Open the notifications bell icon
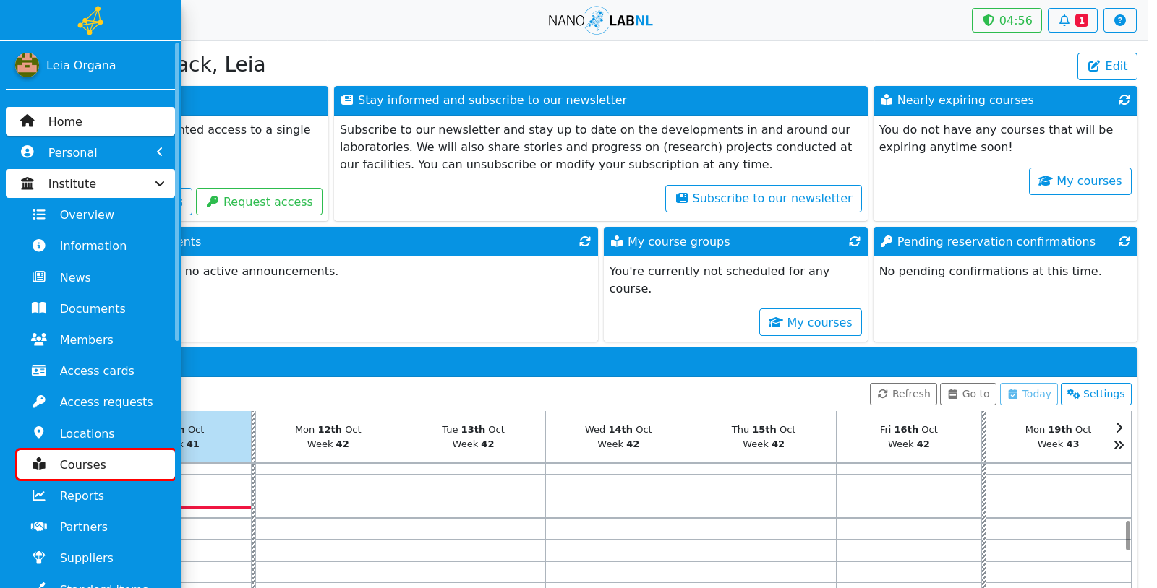Screen dimensions: 1157x588 click(x=1072, y=20)
